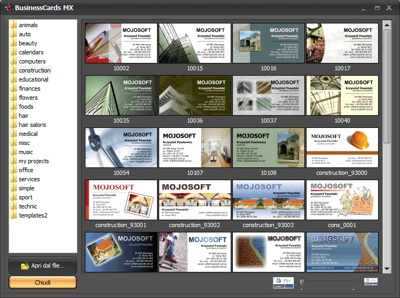Select construction_93002 template
The width and height of the screenshot is (400, 298).
195,200
